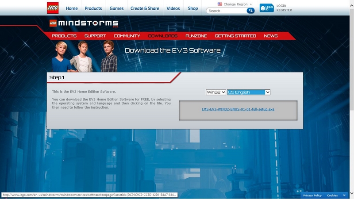354x199 pixels.
Task: Open the Videos menu
Action: click(173, 8)
